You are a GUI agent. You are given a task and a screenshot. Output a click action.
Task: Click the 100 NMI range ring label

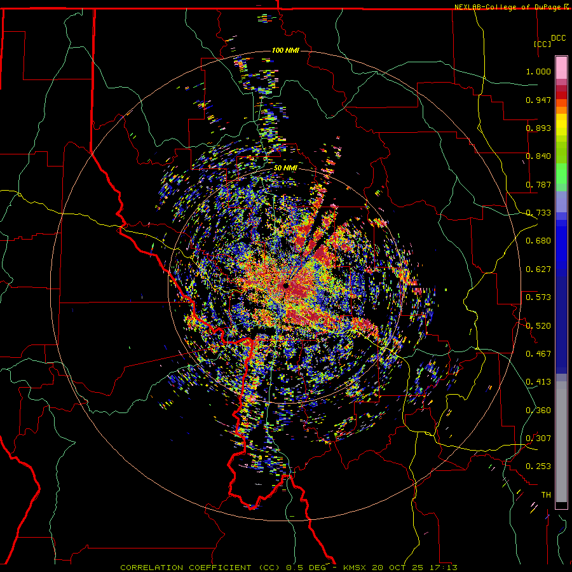click(285, 50)
